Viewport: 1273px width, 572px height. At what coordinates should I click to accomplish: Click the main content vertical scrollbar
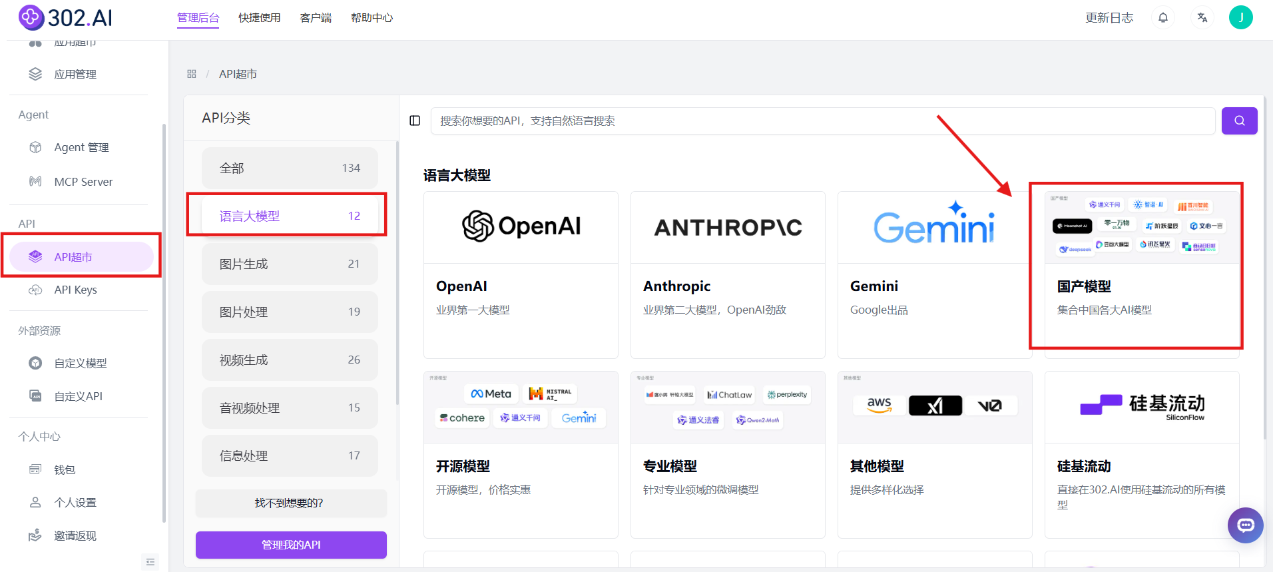coord(1266,268)
